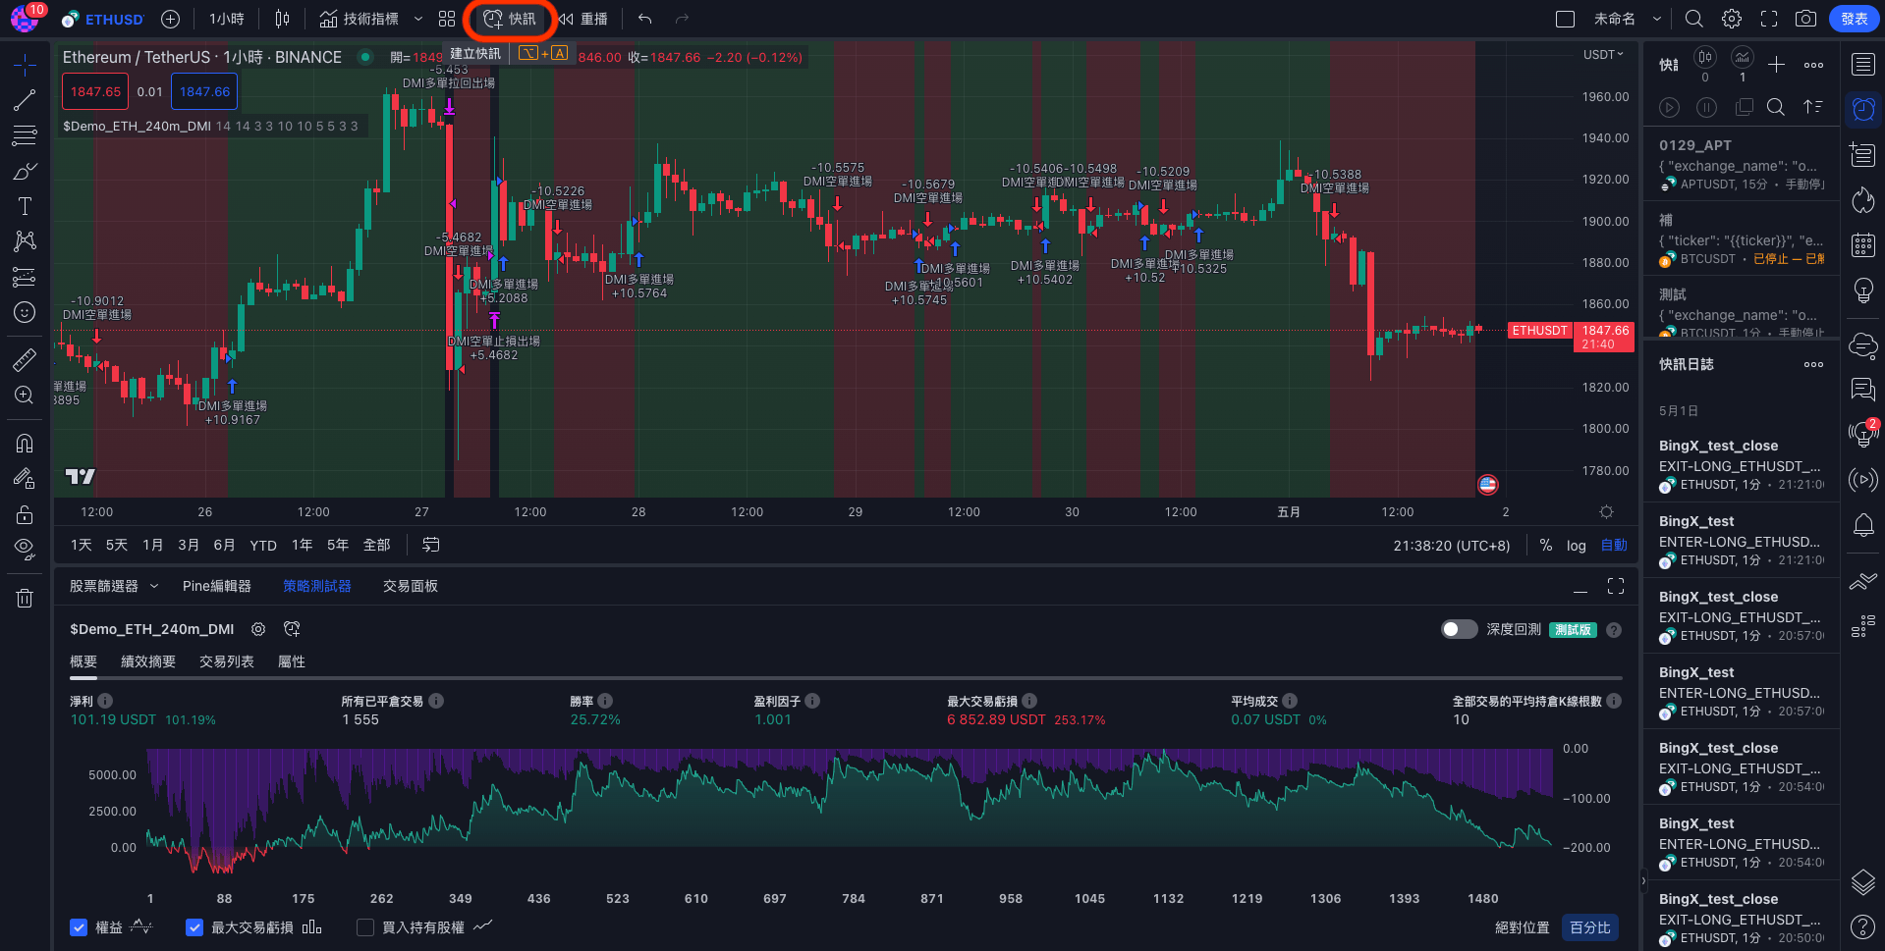Image resolution: width=1885 pixels, height=951 pixels.
Task: Open chart settings gear in top bar
Action: [1732, 19]
